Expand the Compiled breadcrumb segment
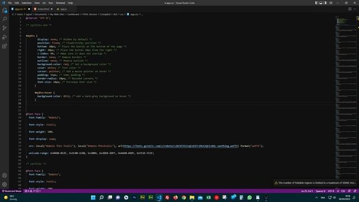The image size is (359, 202). pyautogui.click(x=105, y=14)
